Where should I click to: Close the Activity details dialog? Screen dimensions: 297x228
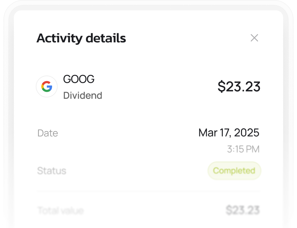point(254,38)
